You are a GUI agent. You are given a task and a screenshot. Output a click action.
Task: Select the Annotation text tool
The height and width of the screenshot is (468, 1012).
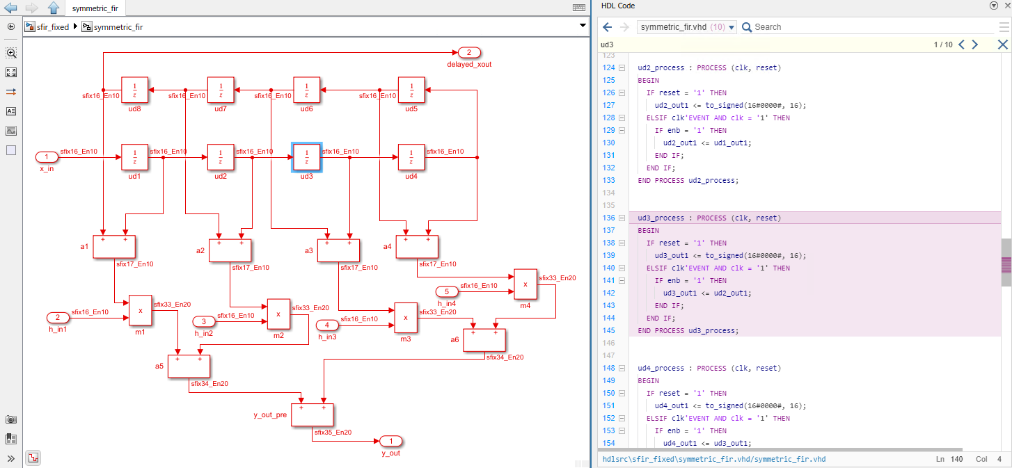11,111
